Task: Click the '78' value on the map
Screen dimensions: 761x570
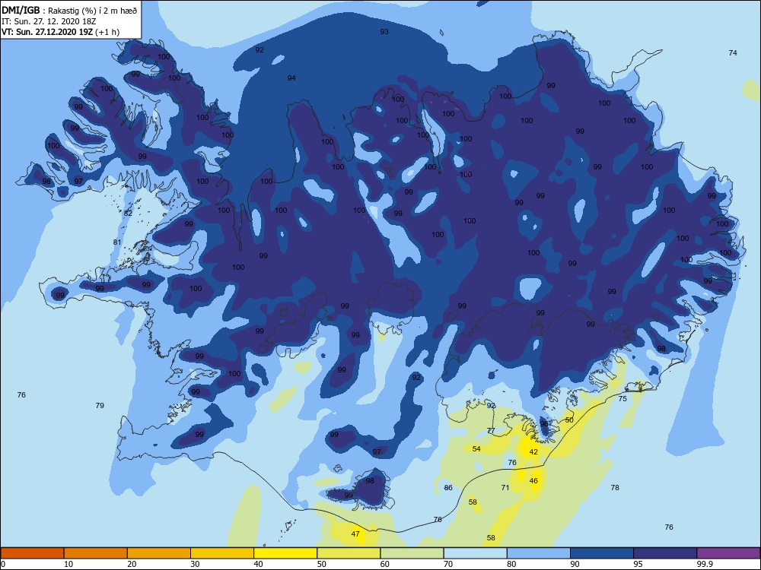Action: (x=615, y=488)
